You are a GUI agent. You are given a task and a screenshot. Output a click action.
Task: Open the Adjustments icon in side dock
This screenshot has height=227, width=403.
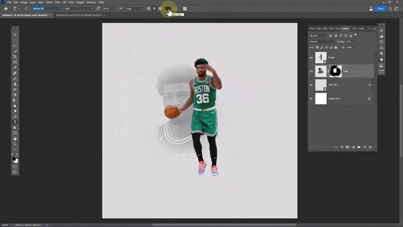click(381, 36)
